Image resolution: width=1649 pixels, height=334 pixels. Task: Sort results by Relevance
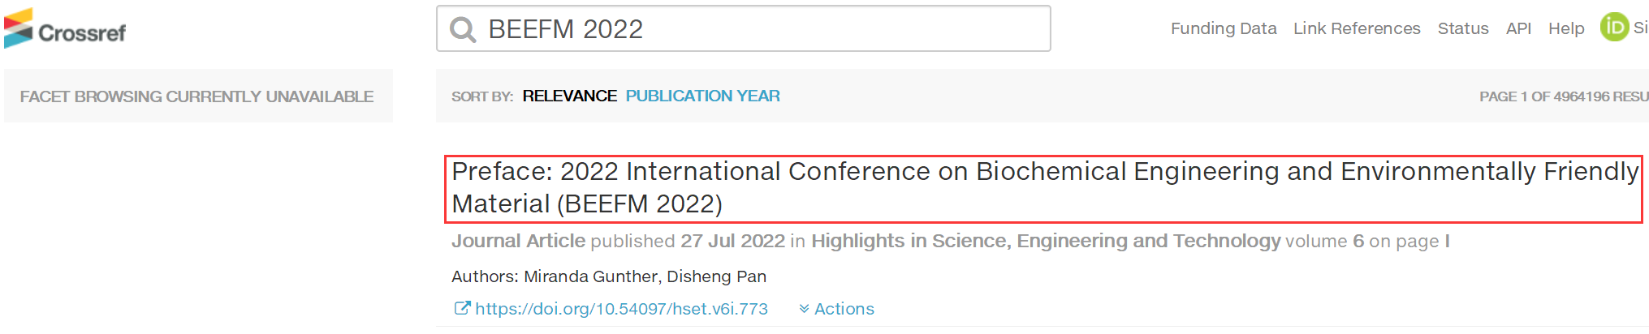[570, 96]
